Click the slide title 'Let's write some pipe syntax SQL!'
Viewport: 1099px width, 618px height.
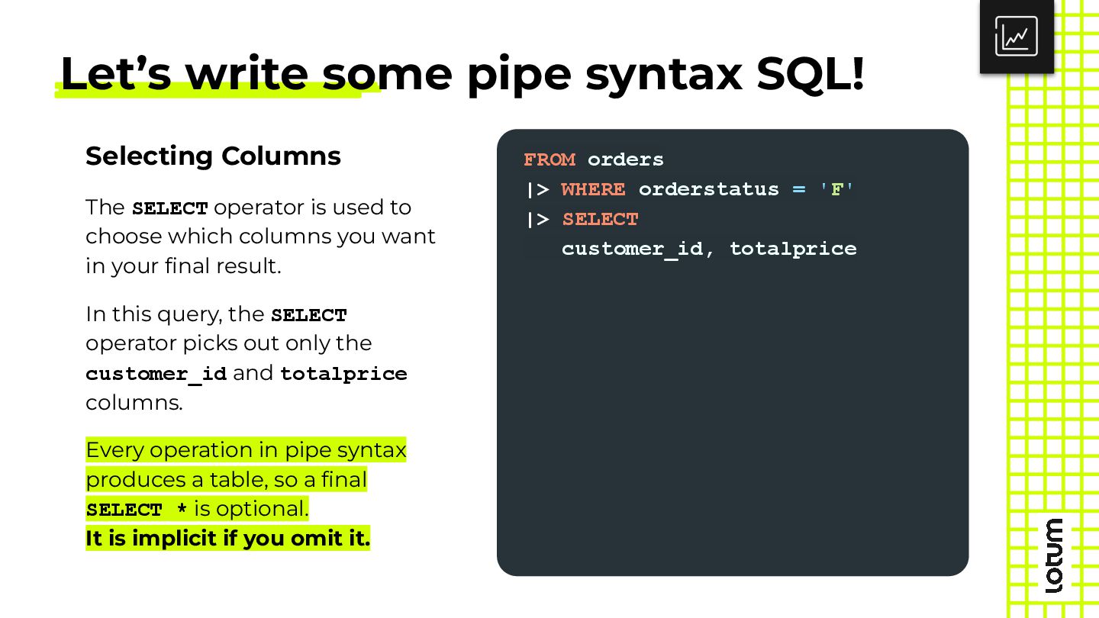click(x=462, y=73)
